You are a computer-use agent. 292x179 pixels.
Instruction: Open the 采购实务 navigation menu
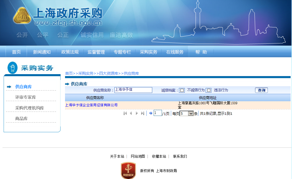pyautogui.click(x=148, y=52)
